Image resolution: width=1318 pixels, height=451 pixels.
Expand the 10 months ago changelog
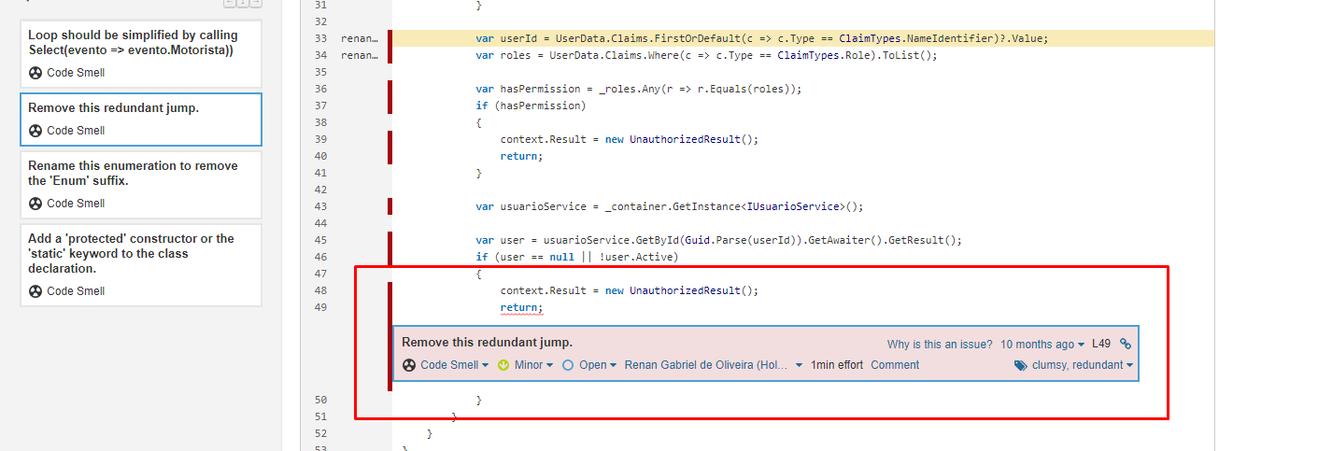(x=1042, y=344)
